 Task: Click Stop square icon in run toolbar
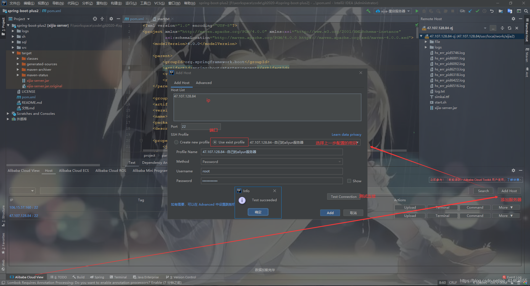tap(453, 11)
